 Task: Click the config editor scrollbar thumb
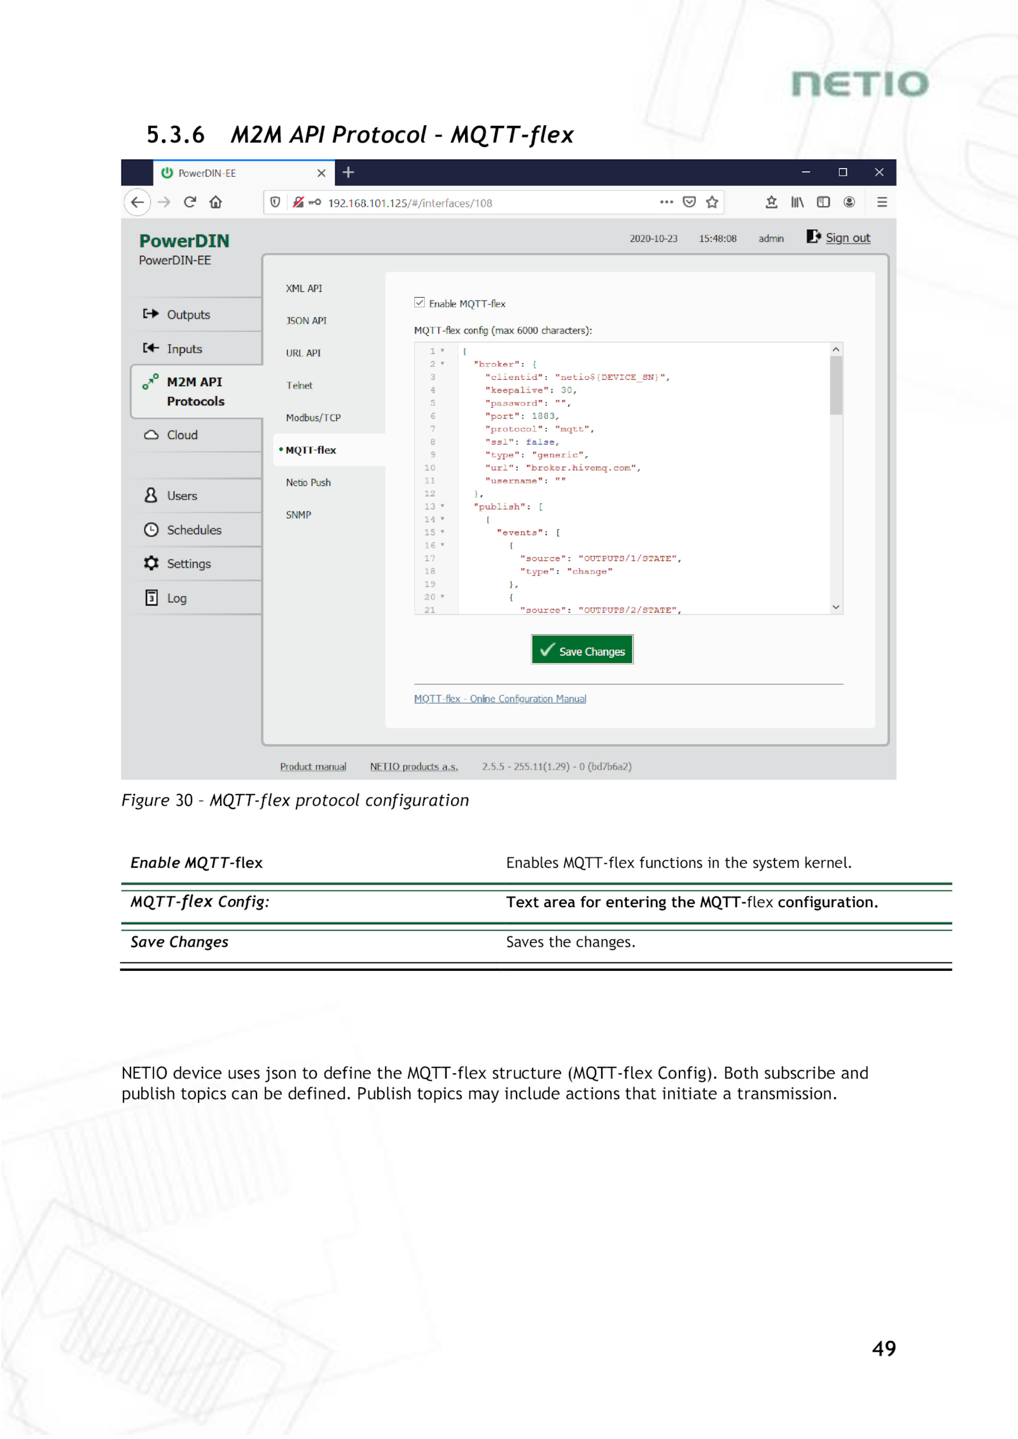[x=835, y=385]
